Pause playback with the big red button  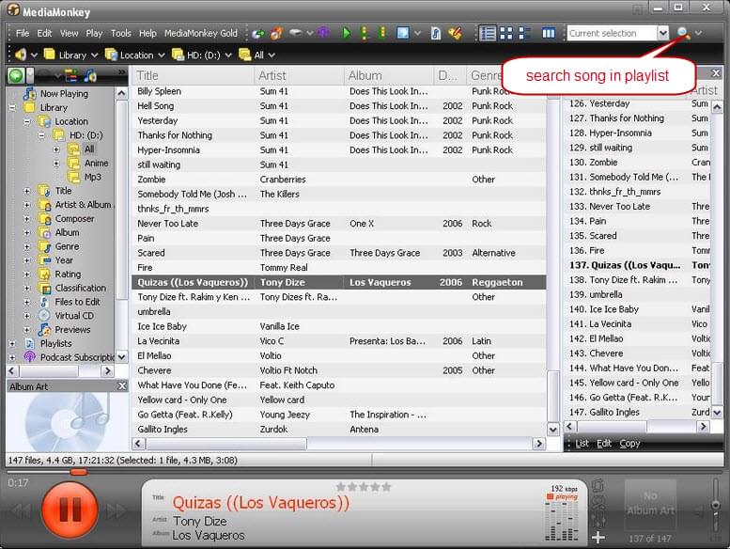[x=70, y=510]
